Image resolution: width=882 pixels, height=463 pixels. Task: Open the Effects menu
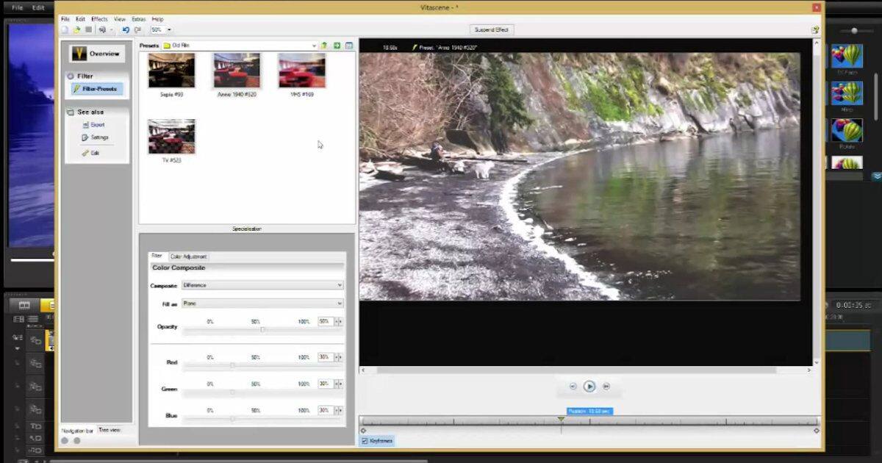(x=100, y=18)
